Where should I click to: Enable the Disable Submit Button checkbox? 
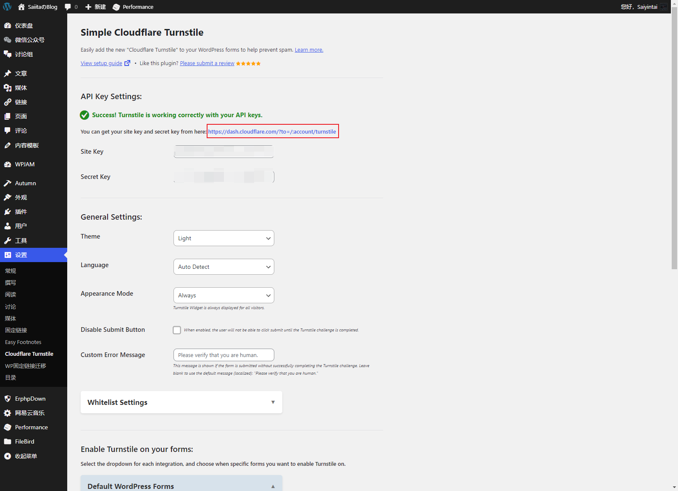(x=177, y=330)
